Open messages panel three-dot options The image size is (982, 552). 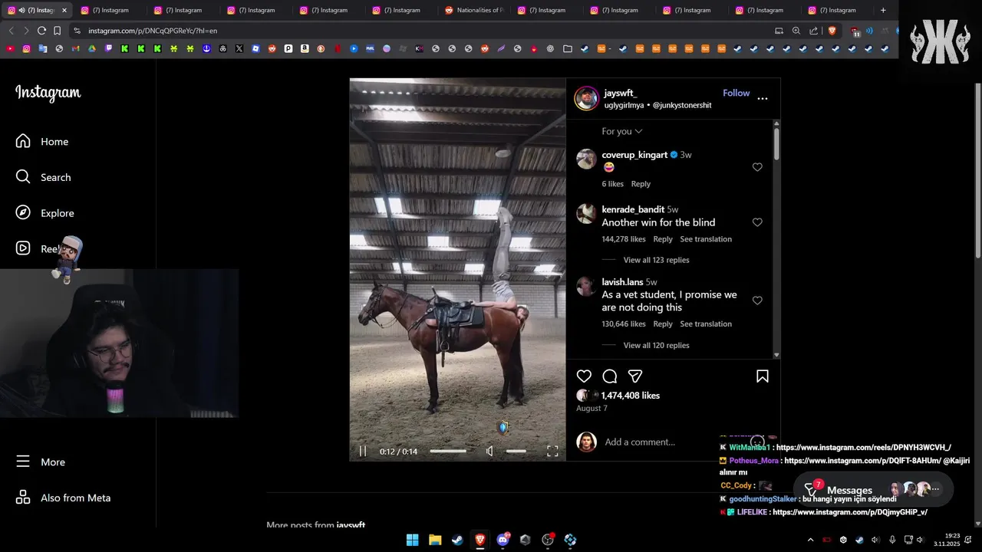coord(935,488)
